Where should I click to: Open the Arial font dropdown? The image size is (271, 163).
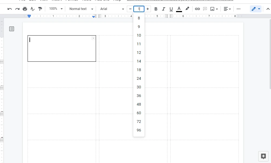112,9
